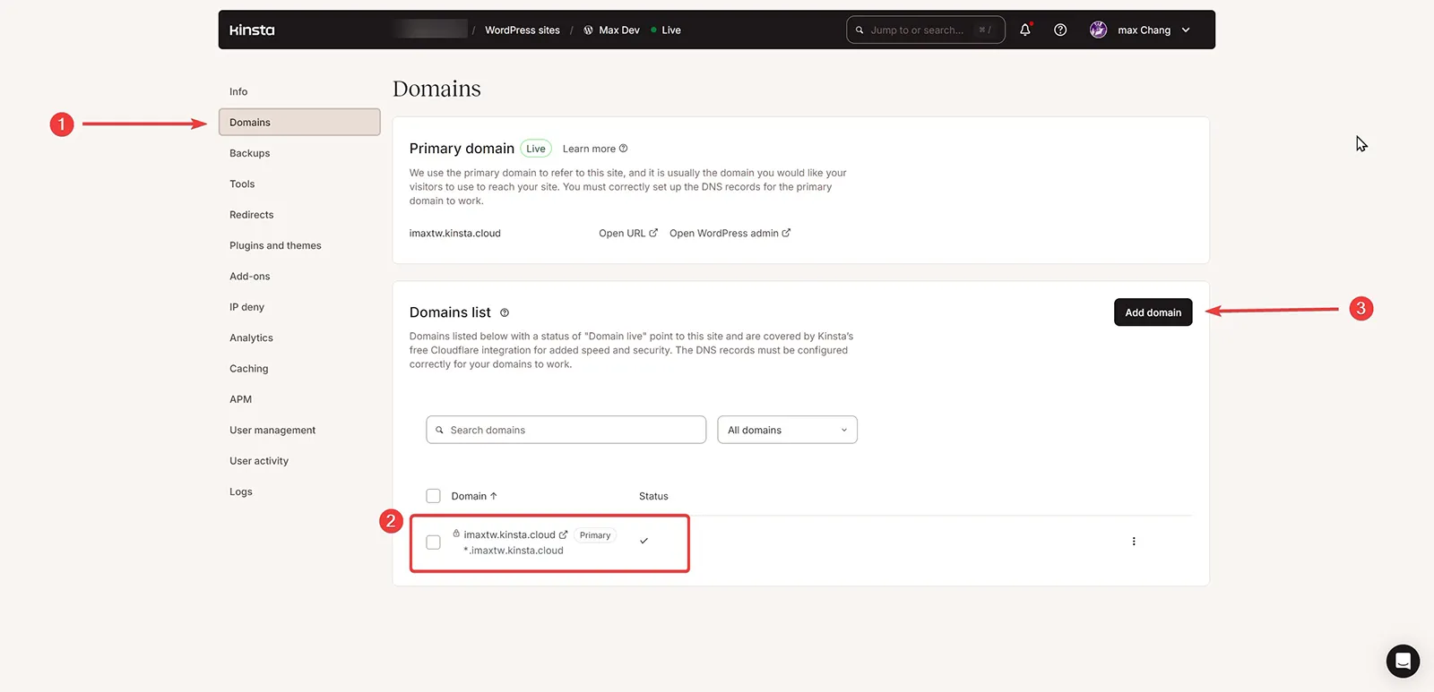Tick the select-all Domain header checkbox
Screen dimensions: 1434x692
click(434, 496)
